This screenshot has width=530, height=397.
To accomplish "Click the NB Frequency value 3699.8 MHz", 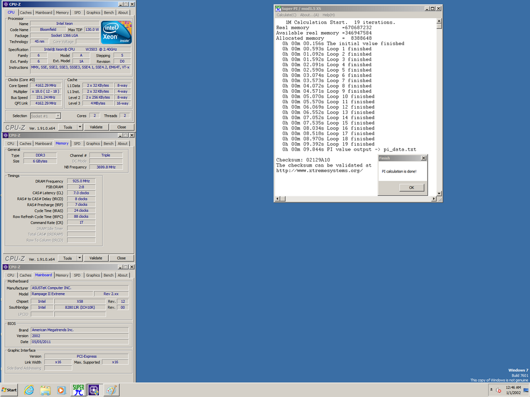I will tap(106, 167).
